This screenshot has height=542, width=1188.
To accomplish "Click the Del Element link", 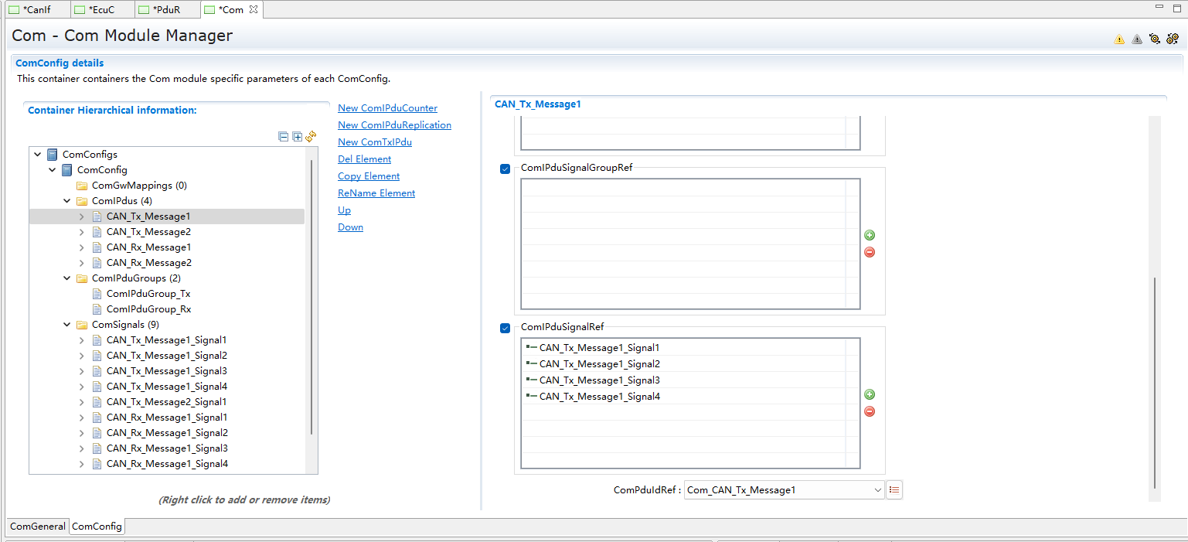I will (364, 159).
